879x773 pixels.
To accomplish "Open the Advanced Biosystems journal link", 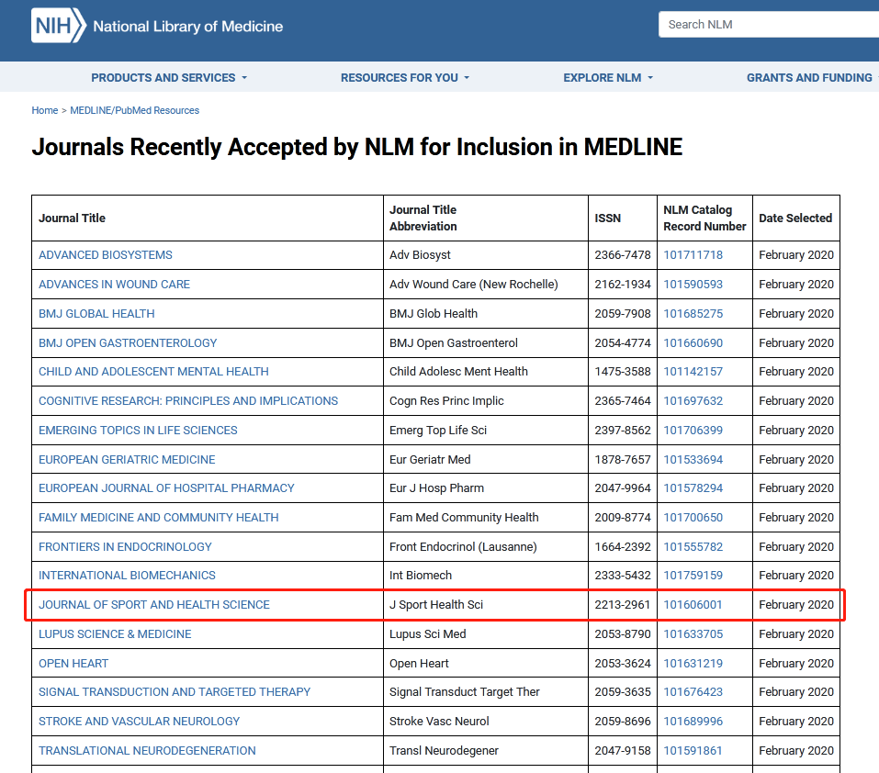I will pyautogui.click(x=106, y=255).
